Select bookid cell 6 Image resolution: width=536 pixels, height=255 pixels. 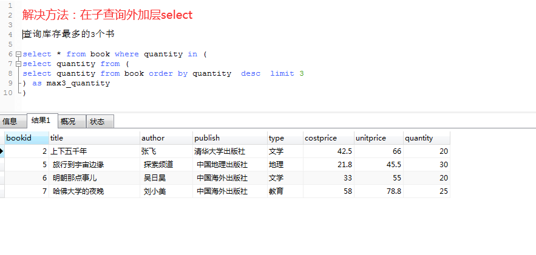tap(27, 178)
